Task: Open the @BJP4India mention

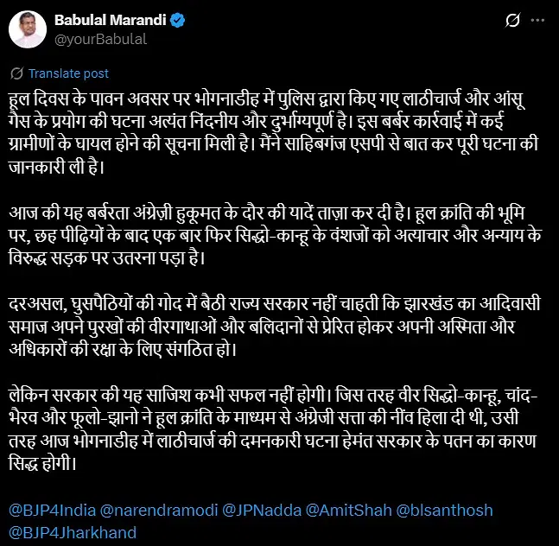Action: pos(53,511)
